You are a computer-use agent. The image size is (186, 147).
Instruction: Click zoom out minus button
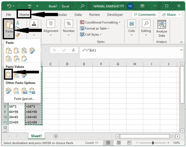[x=137, y=142]
